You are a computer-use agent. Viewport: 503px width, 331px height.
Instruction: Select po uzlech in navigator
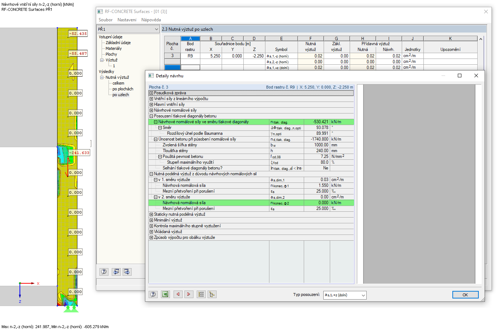[121, 95]
